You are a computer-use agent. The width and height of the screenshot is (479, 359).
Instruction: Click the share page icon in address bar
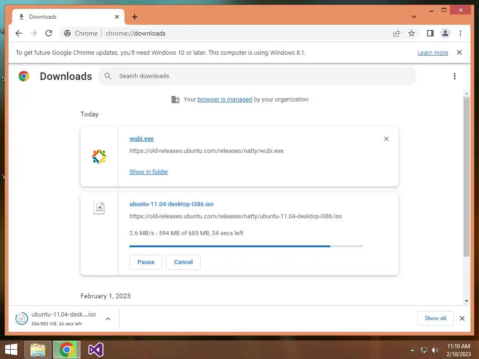[x=397, y=33]
